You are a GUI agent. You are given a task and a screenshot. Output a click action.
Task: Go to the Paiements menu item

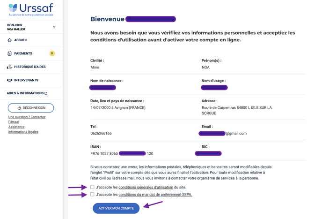tap(31, 53)
